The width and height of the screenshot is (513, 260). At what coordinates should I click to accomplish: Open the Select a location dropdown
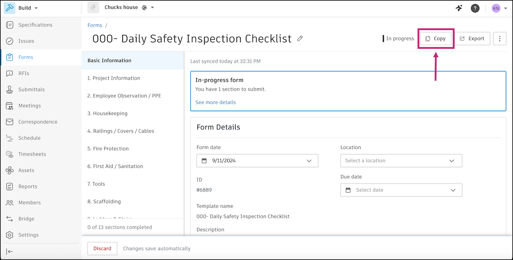click(401, 161)
